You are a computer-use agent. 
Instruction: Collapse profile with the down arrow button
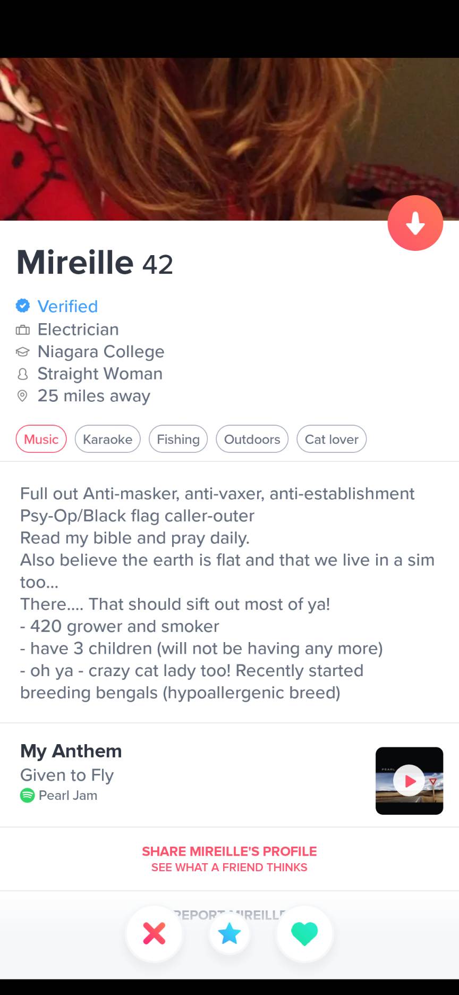[415, 223]
